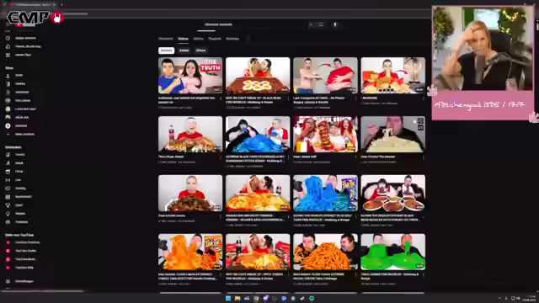Image resolution: width=539 pixels, height=303 pixels.
Task: Open Filme clapperboard icon under Entdecken
Action: pos(8,172)
